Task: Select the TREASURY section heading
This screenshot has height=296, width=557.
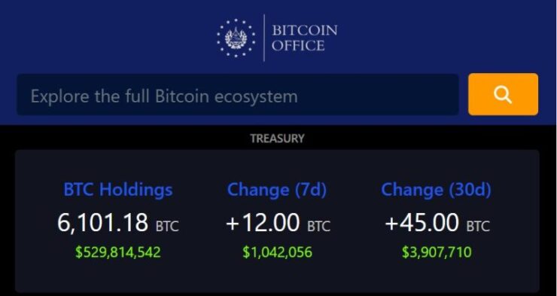Action: [x=278, y=139]
